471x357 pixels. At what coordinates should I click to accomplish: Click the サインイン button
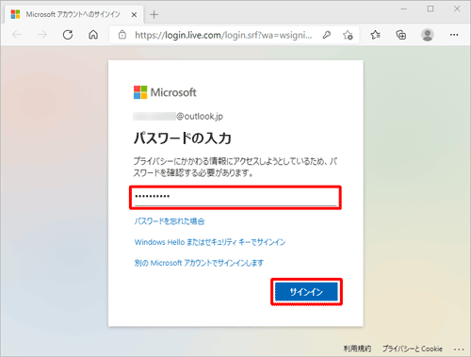(x=306, y=292)
